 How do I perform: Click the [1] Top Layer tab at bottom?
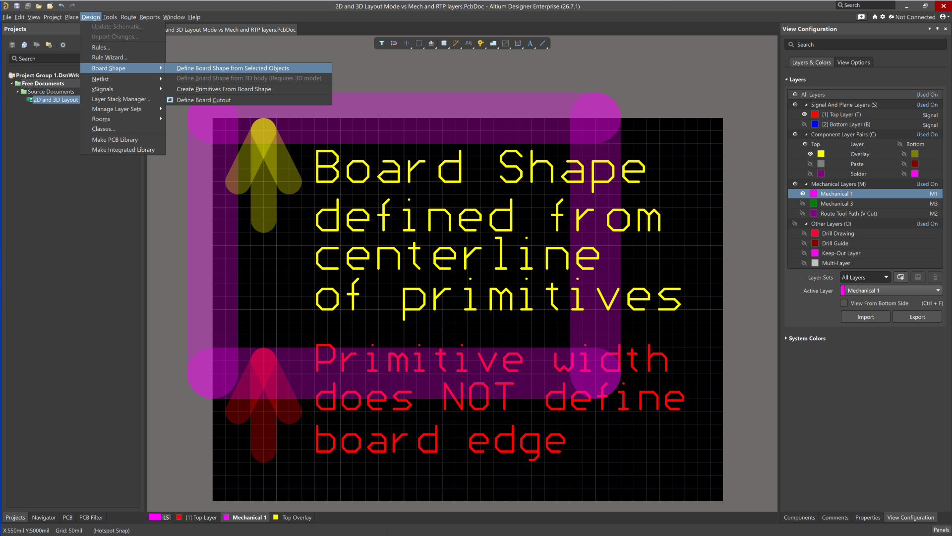tap(197, 517)
